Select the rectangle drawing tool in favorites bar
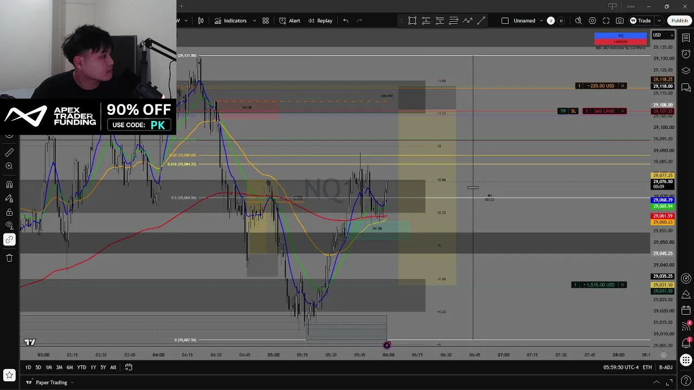 [412, 21]
